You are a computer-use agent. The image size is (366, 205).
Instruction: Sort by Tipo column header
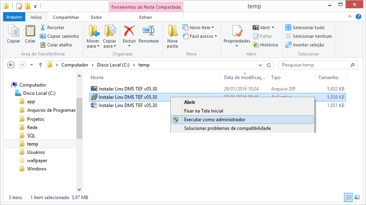tap(276, 78)
